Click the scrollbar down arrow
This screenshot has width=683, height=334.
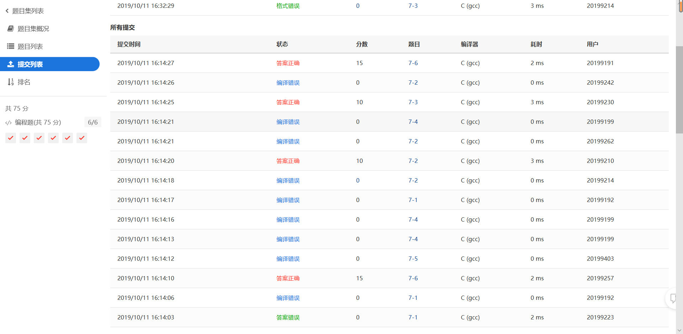[679, 330]
